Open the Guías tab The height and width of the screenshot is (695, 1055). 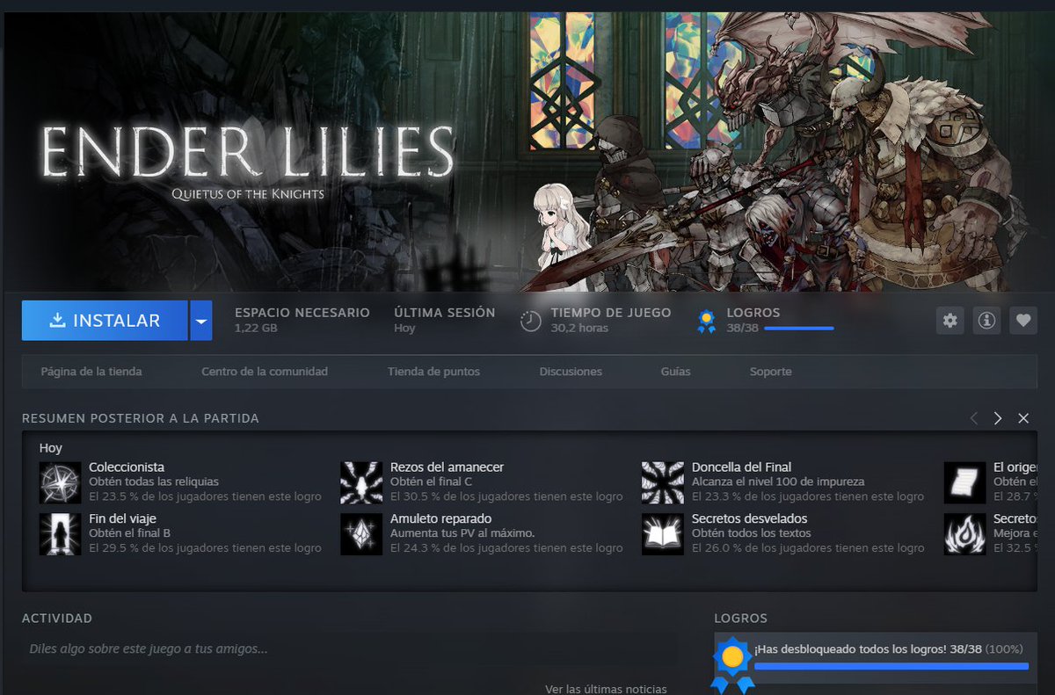[676, 372]
